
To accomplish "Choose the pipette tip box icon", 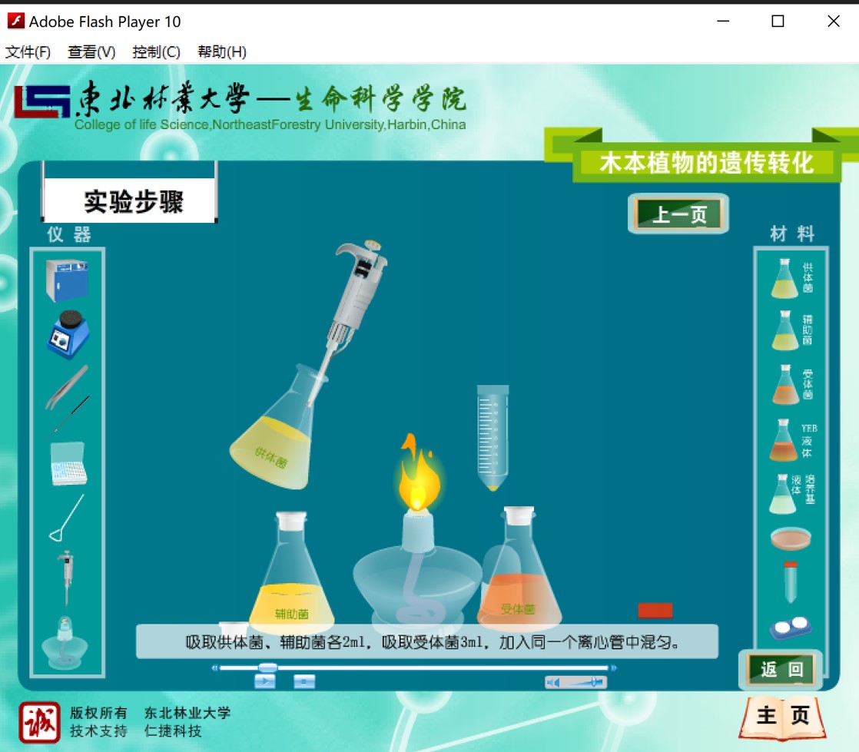I will (68, 463).
